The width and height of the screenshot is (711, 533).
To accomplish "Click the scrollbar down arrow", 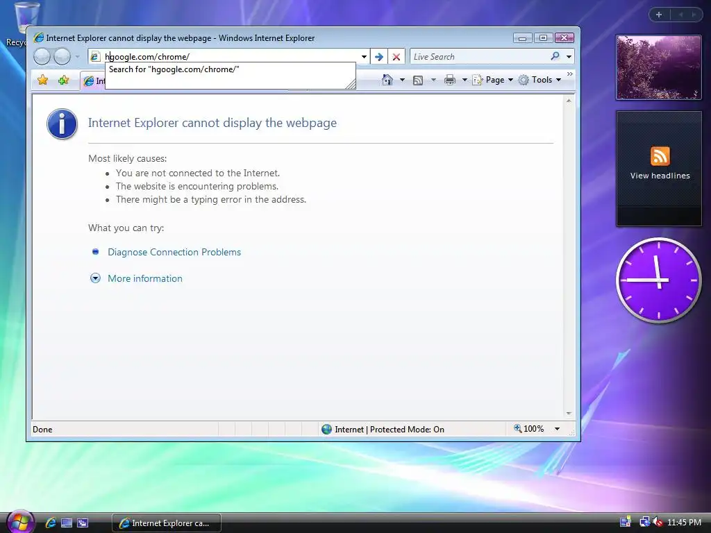I will (x=569, y=414).
